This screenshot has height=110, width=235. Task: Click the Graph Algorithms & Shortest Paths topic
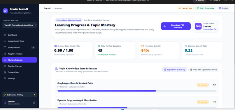[x=75, y=83]
